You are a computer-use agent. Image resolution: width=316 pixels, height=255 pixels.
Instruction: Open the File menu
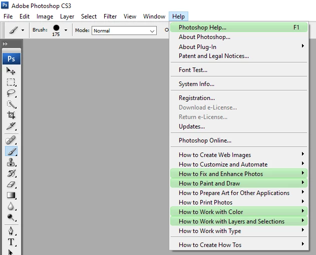click(x=8, y=16)
